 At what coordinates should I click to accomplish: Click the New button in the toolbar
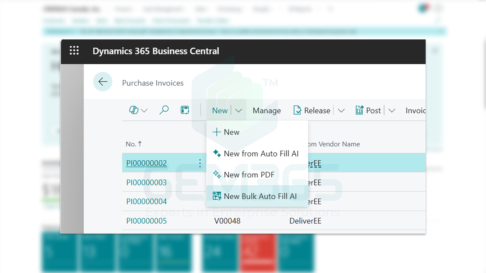point(220,111)
